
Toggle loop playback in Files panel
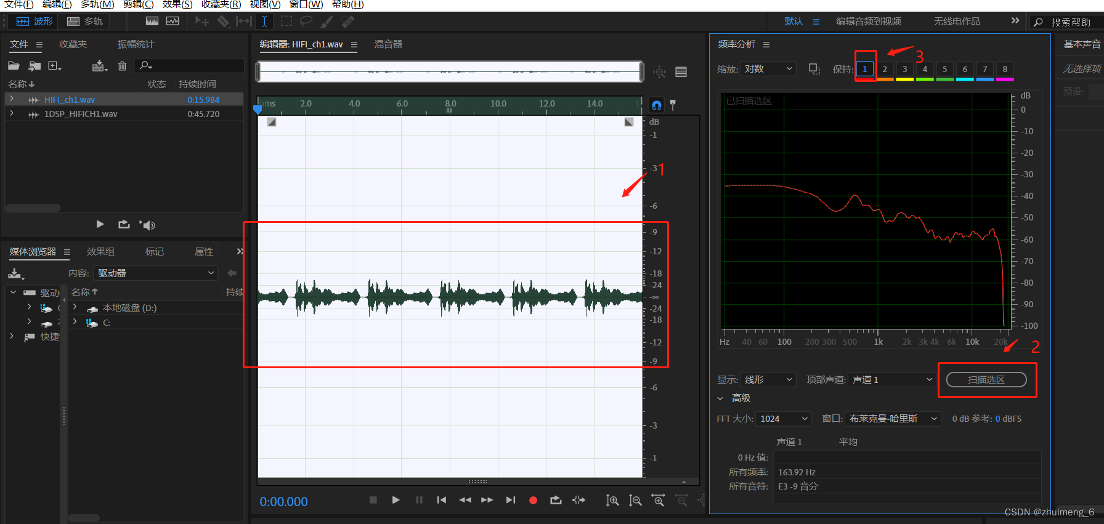point(124,225)
